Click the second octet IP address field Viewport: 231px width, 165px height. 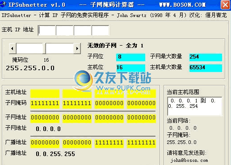(x=65, y=30)
